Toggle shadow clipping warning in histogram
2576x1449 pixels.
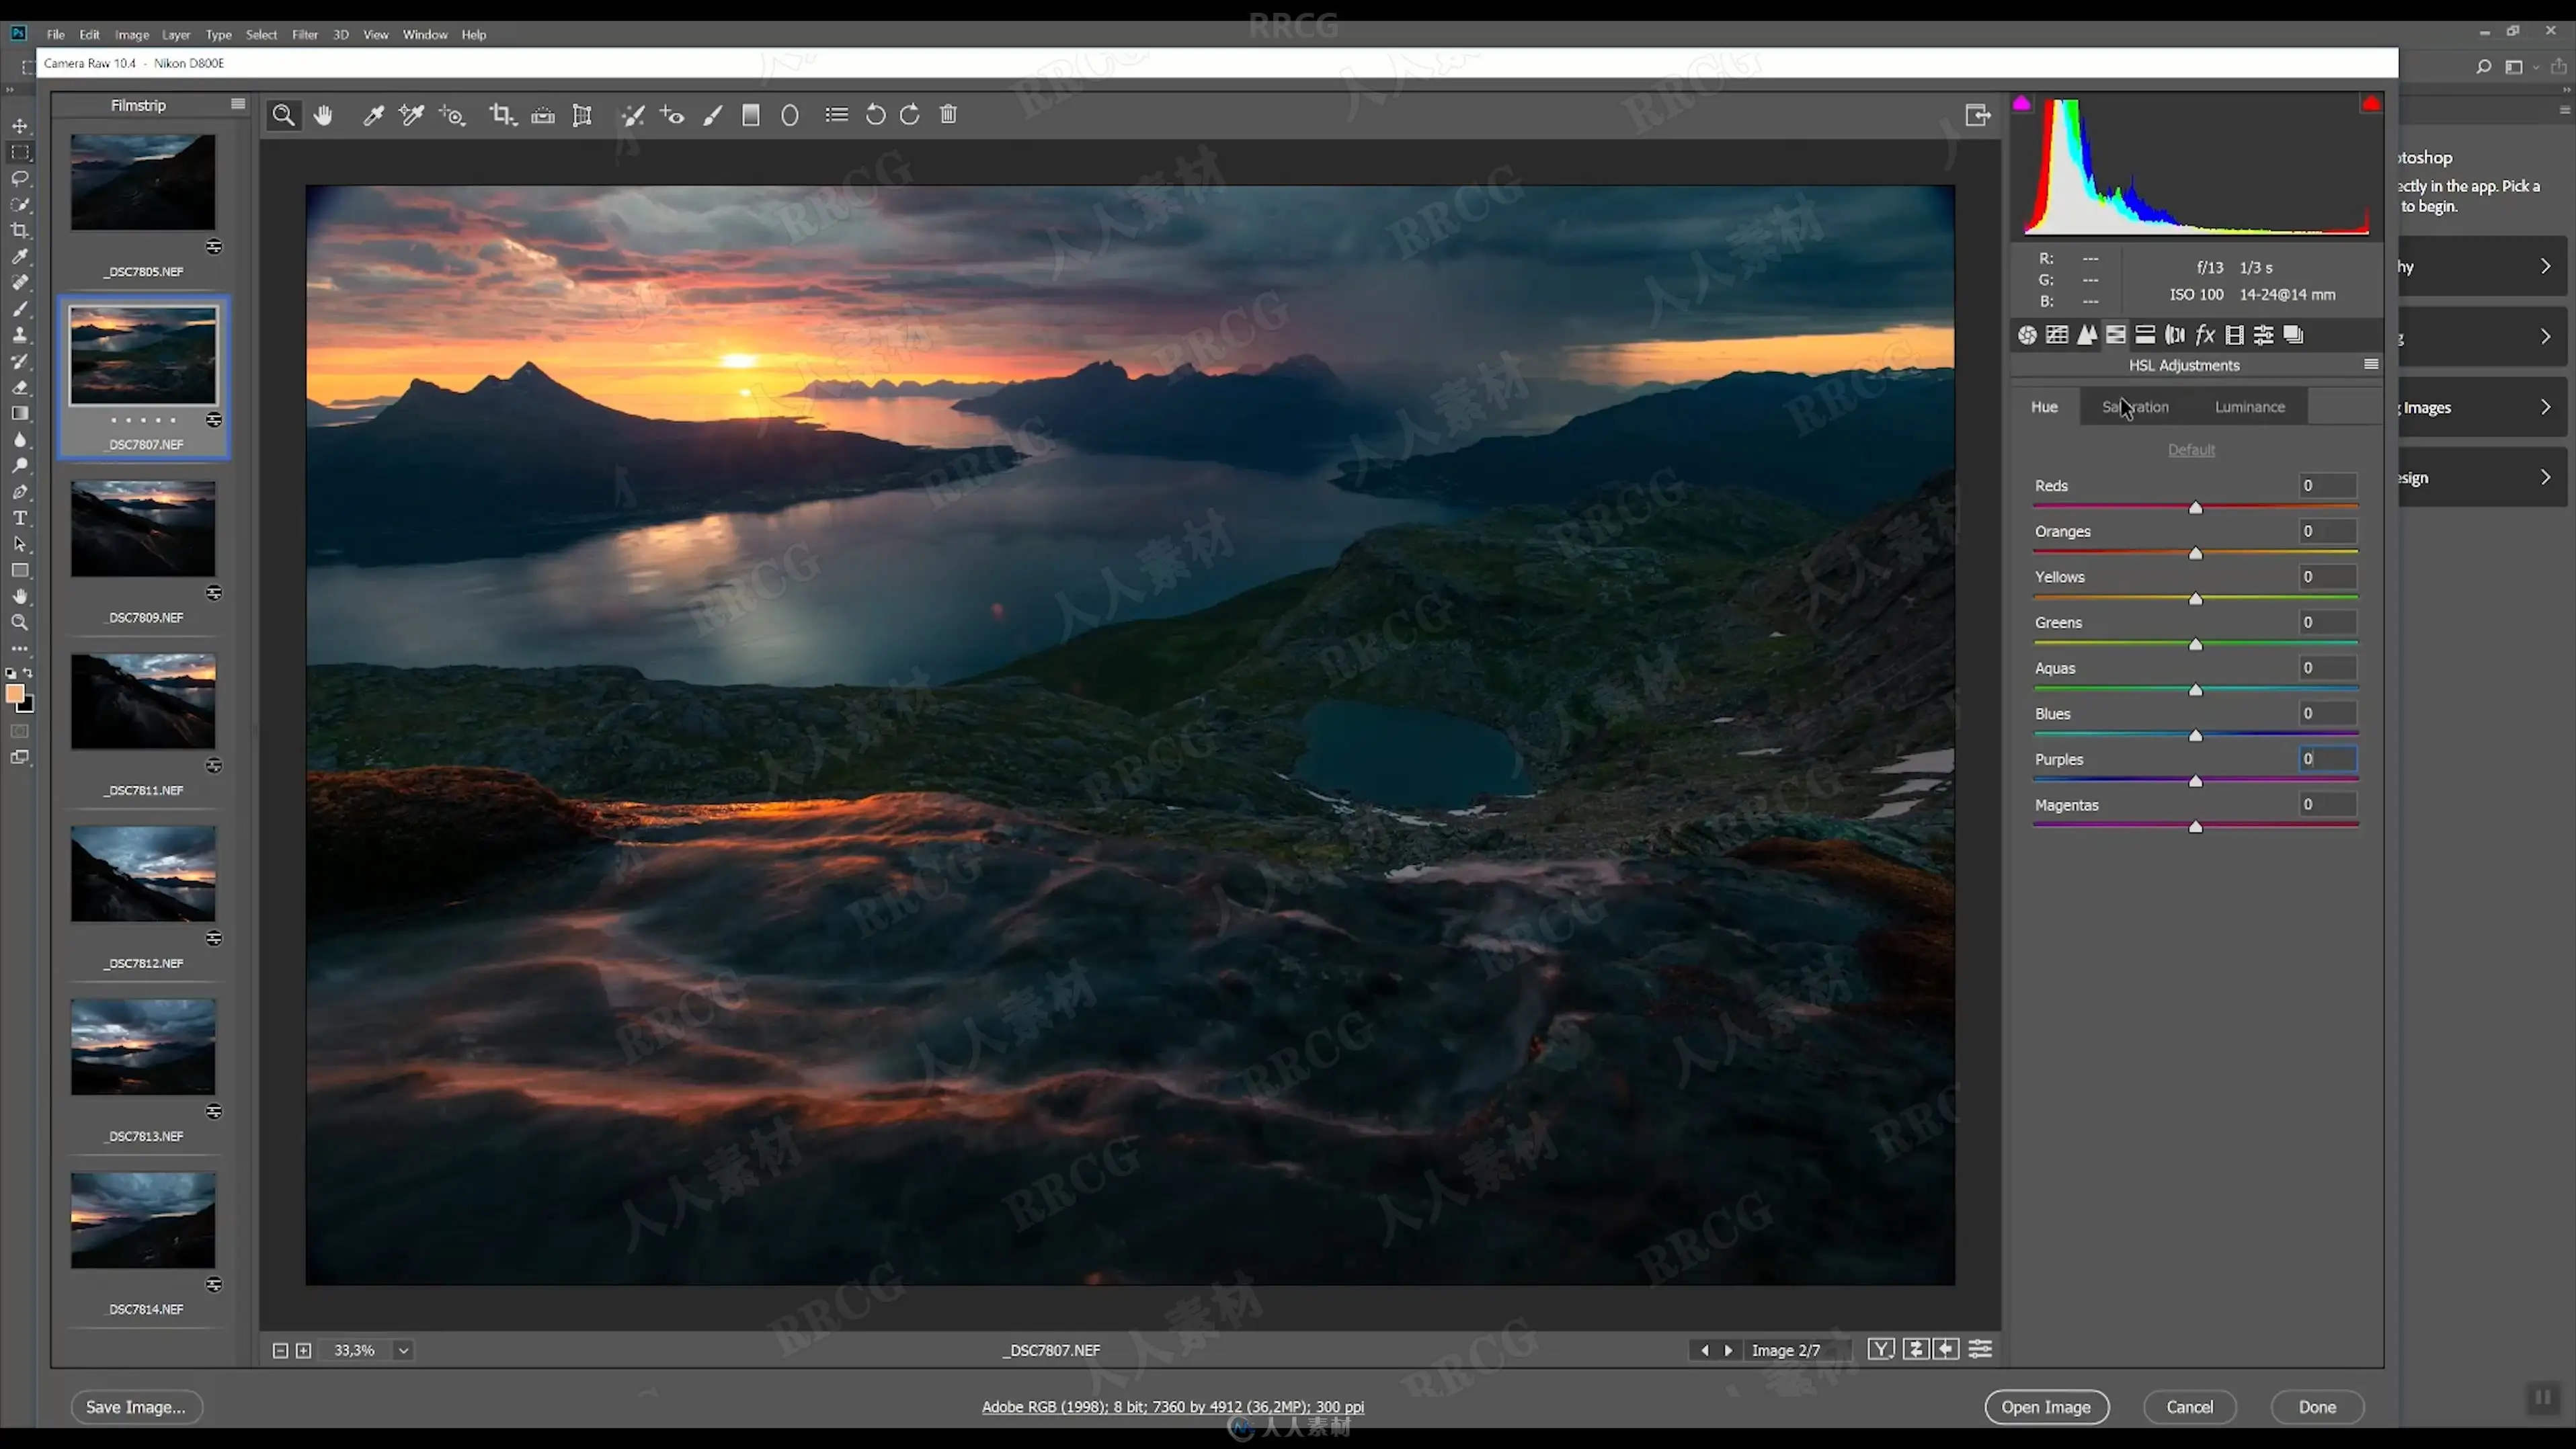[2022, 104]
